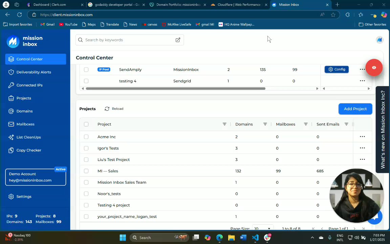Open File Explorer from the taskbar
The image size is (390, 244).
pyautogui.click(x=231, y=238)
